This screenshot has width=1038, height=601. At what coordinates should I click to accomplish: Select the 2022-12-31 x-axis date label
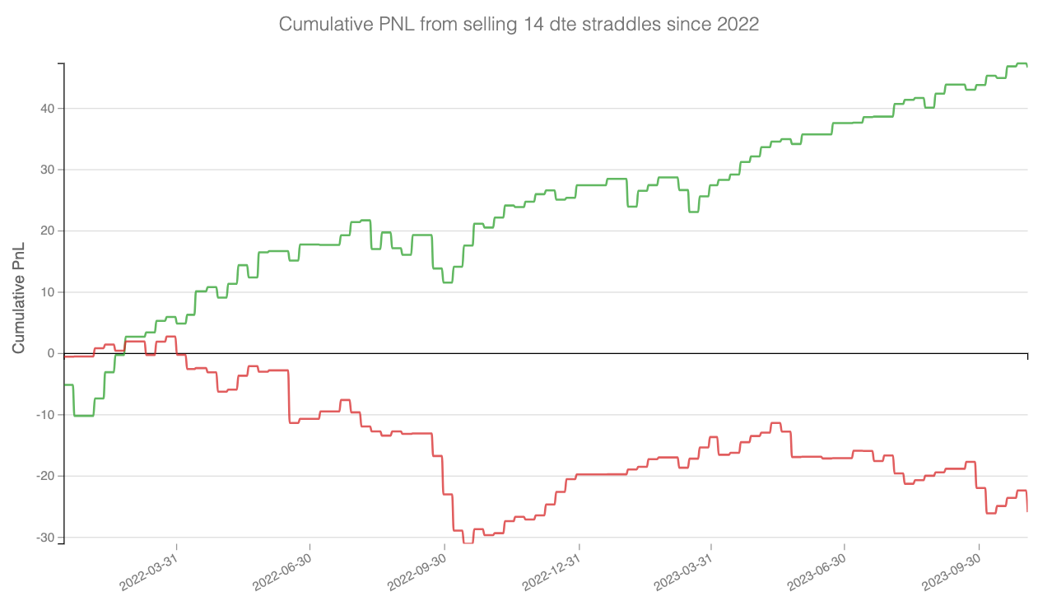(552, 571)
